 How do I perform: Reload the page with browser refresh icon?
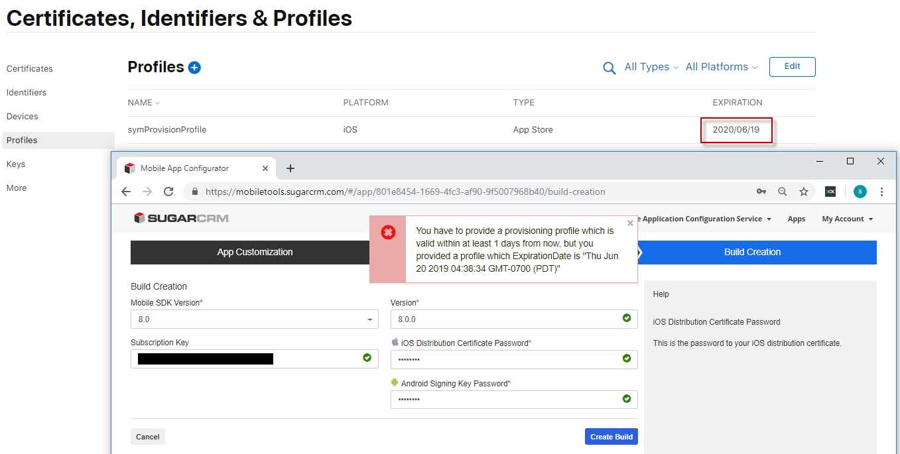pyautogui.click(x=168, y=192)
